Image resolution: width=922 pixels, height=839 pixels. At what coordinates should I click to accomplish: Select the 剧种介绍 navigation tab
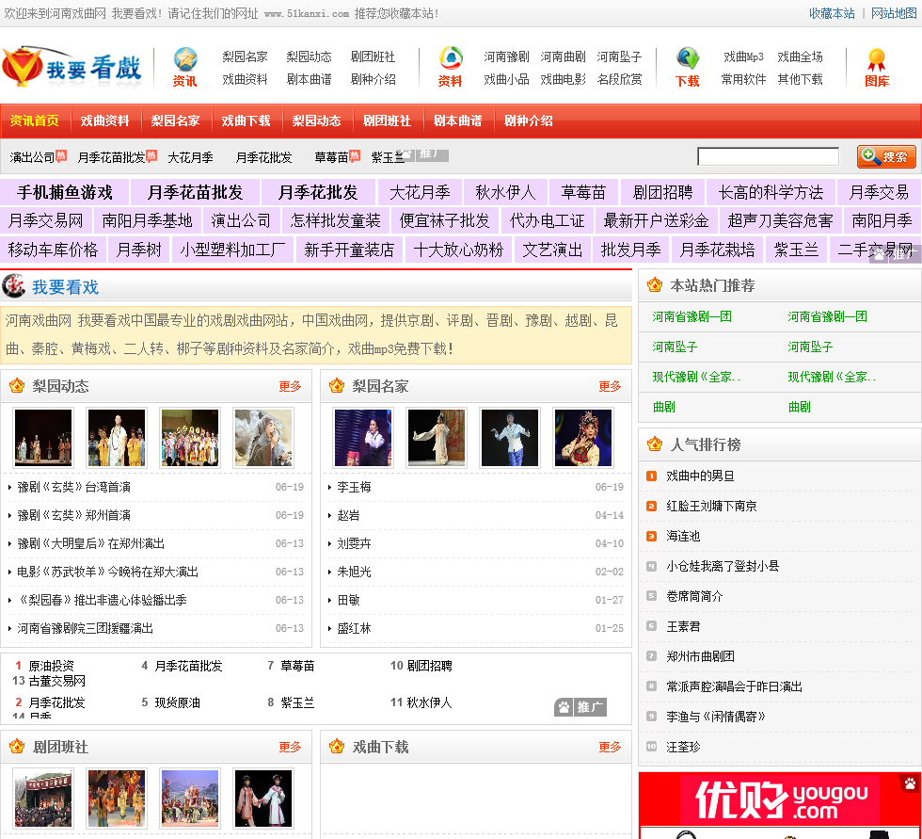pos(528,121)
